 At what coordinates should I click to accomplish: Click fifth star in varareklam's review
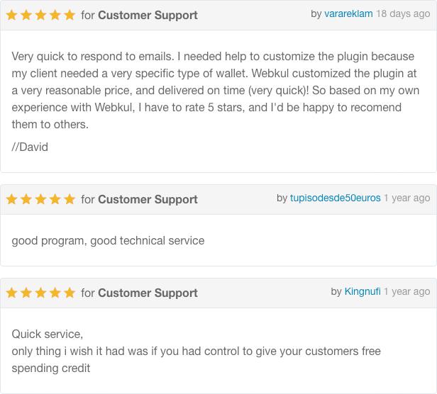pos(70,15)
